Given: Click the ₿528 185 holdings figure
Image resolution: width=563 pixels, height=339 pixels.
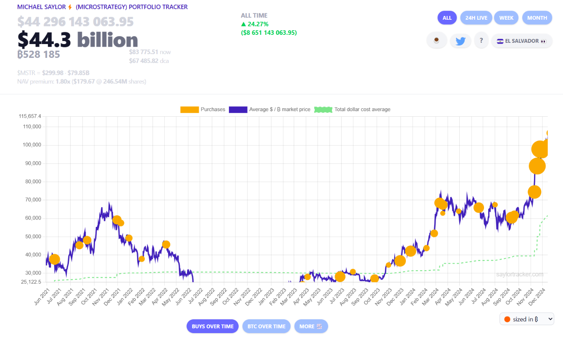Looking at the screenshot, I should click(x=39, y=54).
